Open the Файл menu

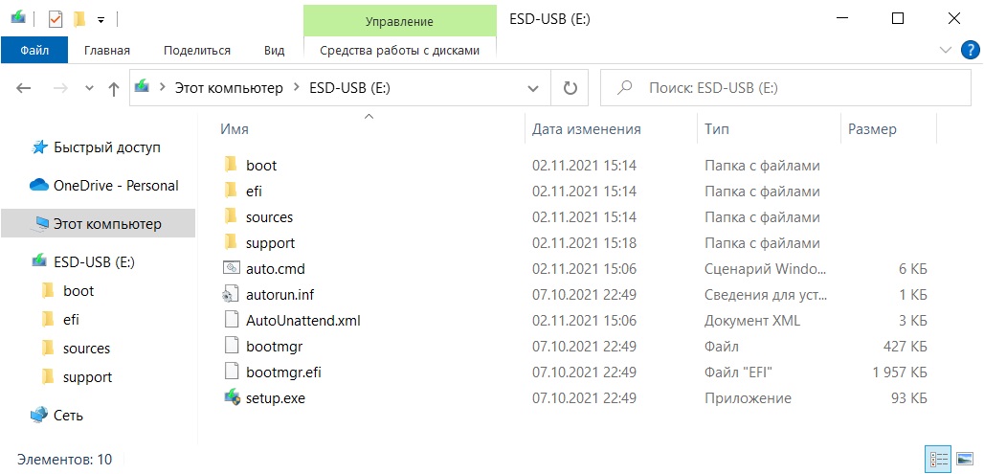(x=34, y=50)
